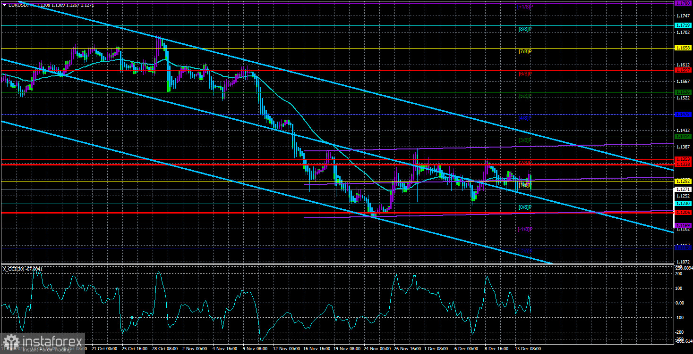Screen dimensions: 693x354
Task: Click the green 1.1414 price tag
Action: [684, 137]
